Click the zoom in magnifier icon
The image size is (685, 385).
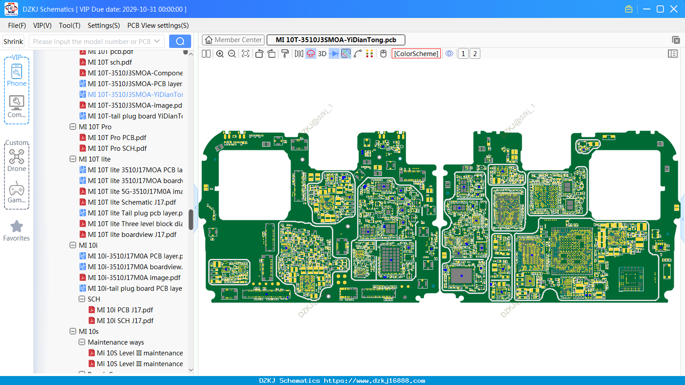point(220,54)
